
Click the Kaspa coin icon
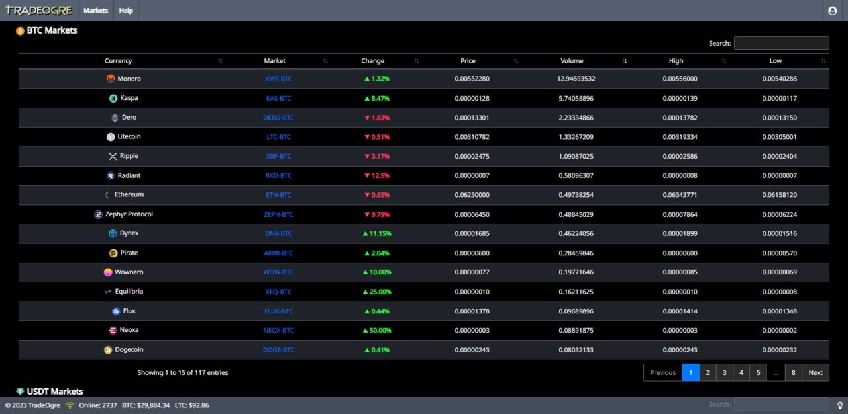pyautogui.click(x=113, y=98)
